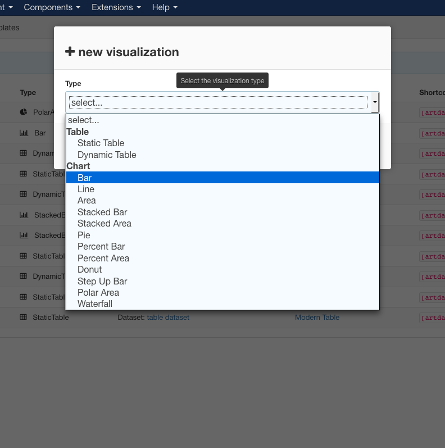Choose Static Table option
This screenshot has height=448, width=445.
222,143
